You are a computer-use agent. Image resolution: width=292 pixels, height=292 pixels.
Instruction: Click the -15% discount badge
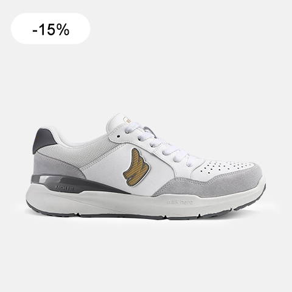pyautogui.click(x=50, y=29)
